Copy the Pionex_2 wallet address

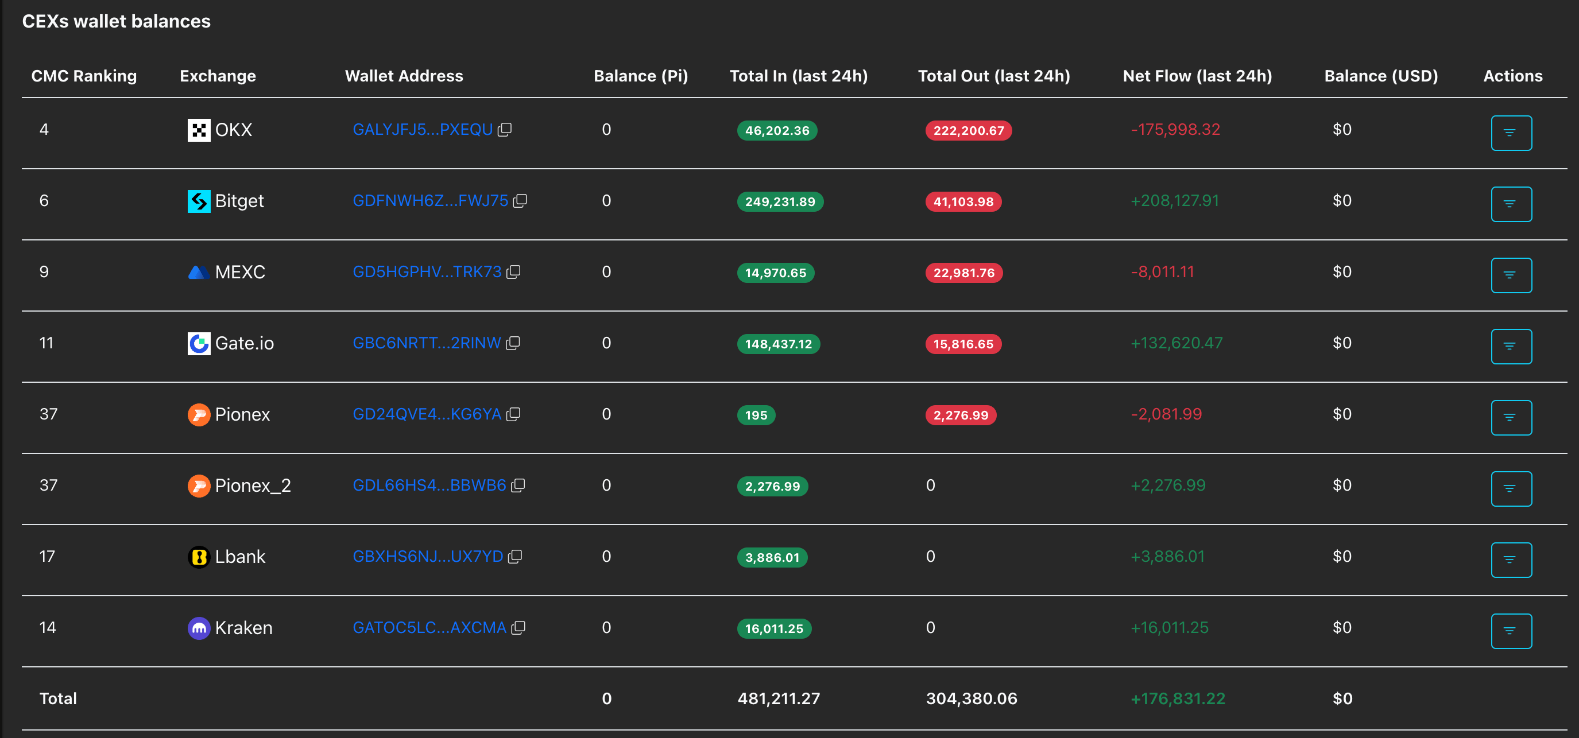518,485
